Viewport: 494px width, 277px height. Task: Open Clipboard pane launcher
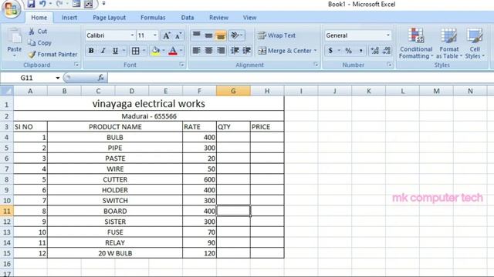[76, 65]
